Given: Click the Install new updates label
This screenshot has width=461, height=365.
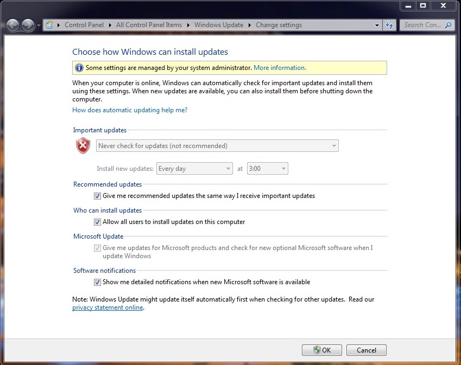Looking at the screenshot, I should click(x=125, y=169).
